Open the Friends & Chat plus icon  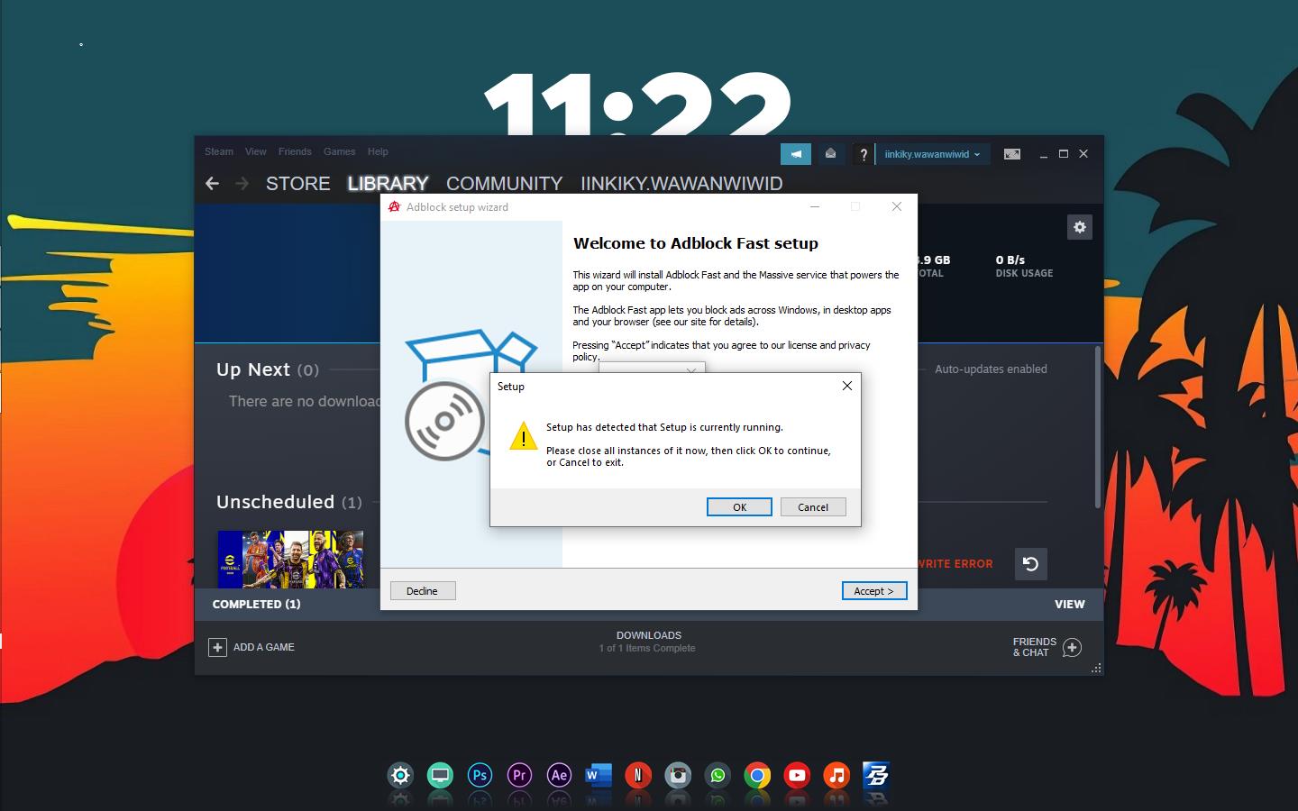1072,647
